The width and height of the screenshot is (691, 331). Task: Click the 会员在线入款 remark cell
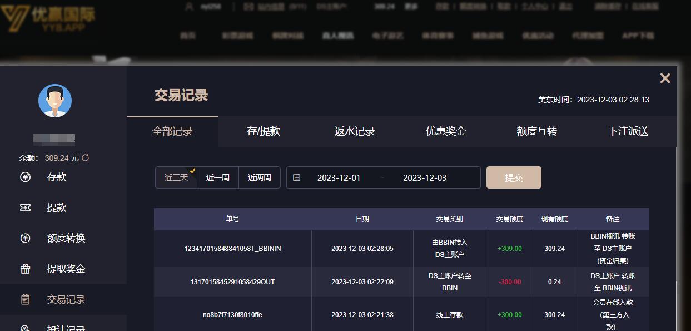tap(613, 315)
